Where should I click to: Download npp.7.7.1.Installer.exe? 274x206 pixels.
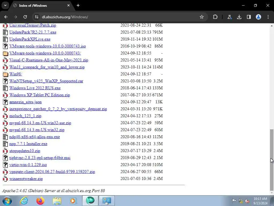(x=28, y=144)
